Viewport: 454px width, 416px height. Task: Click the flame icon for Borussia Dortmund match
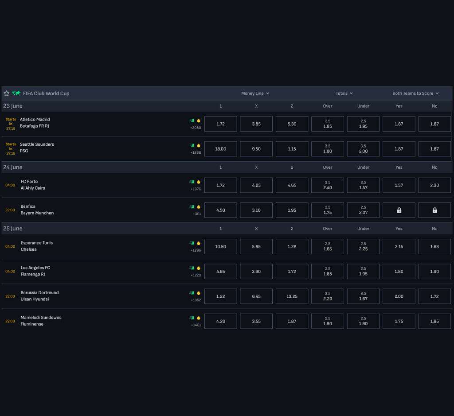click(199, 293)
